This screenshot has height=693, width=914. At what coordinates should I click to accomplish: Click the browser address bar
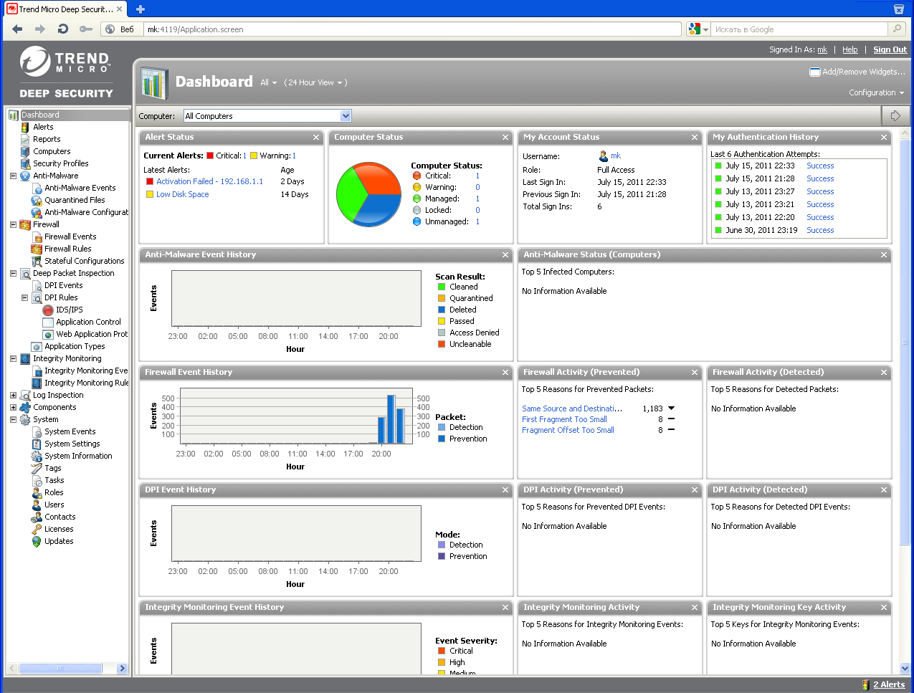click(412, 29)
